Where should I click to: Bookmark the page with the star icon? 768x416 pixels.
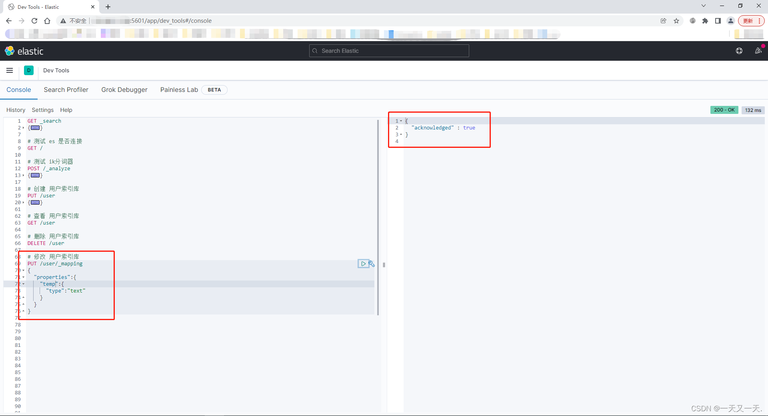coord(676,20)
